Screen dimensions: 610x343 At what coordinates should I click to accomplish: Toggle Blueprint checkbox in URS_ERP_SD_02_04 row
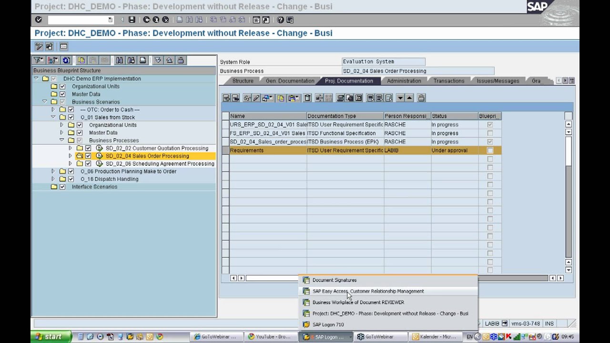point(490,125)
